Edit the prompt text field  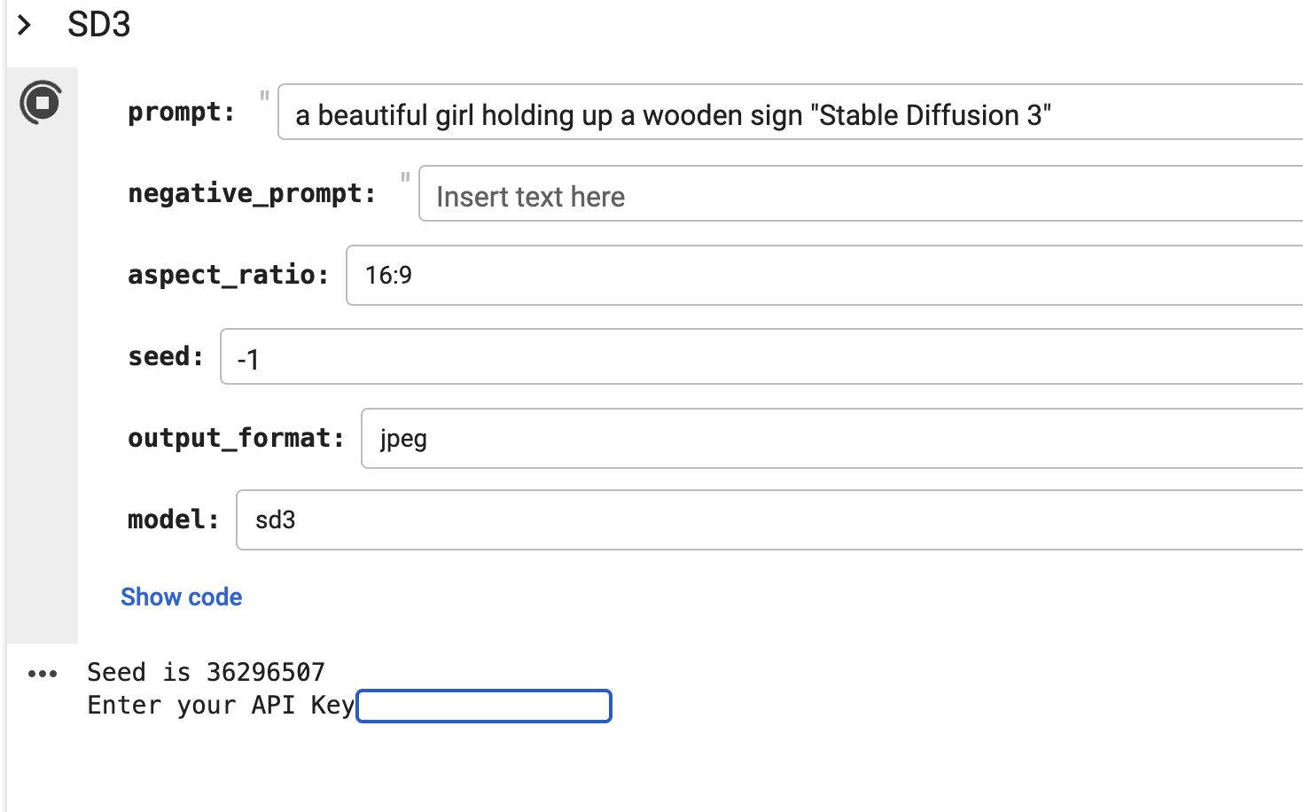click(790, 113)
